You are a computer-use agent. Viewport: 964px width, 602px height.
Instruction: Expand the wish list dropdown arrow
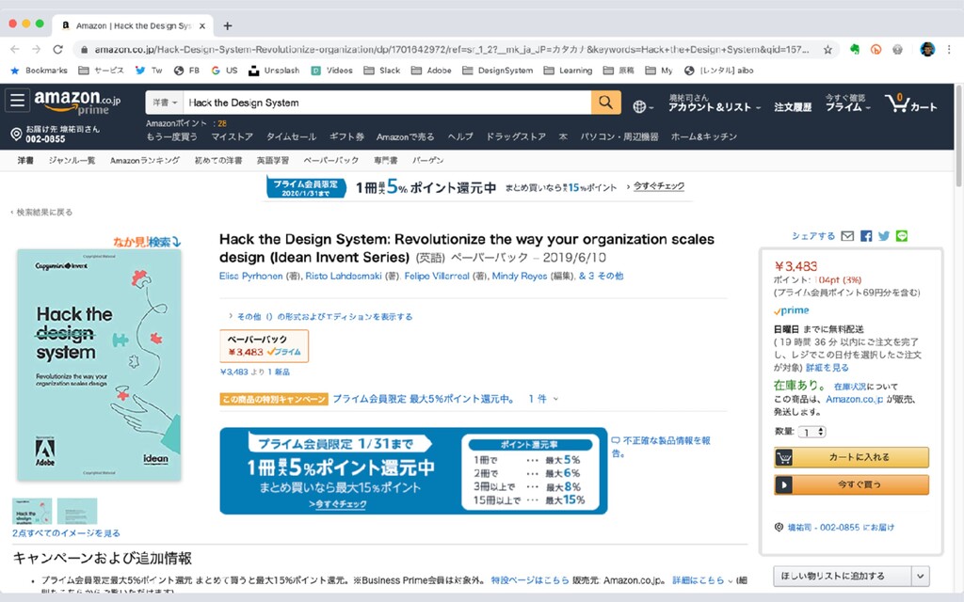[921, 577]
